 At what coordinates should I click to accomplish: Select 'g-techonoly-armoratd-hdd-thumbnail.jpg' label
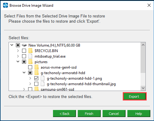(x=81, y=84)
